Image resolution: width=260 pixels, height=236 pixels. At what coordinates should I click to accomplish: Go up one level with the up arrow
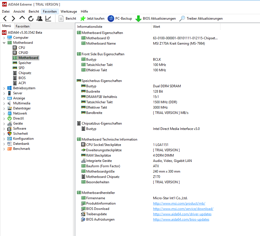click(22, 18)
